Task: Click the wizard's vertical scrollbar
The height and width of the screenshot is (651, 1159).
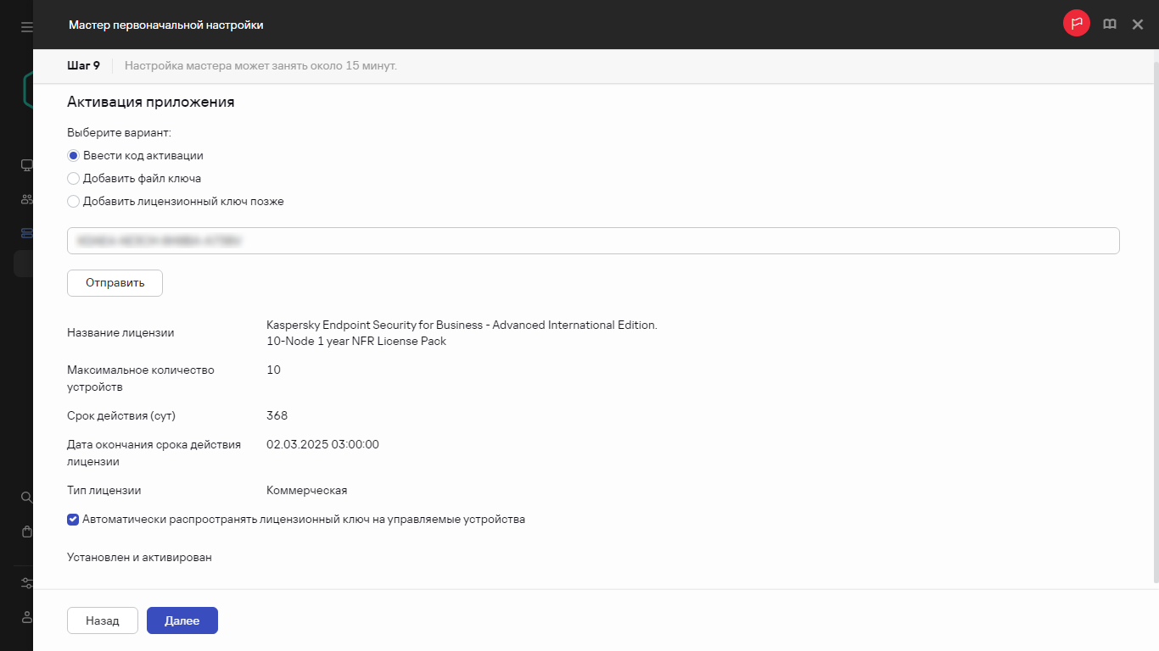Action: click(x=1155, y=322)
